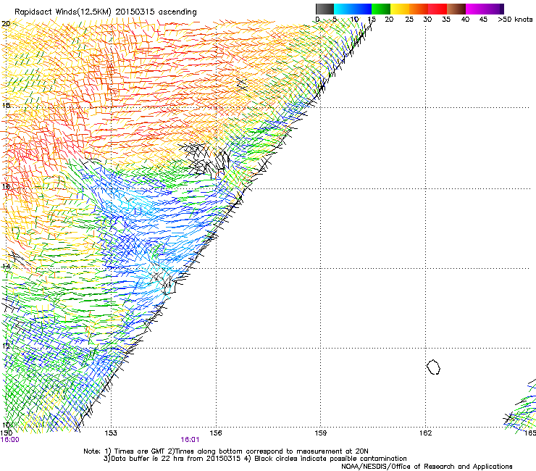
Task: Click latitude label '14' on left axis
Action: pyautogui.click(x=6, y=266)
